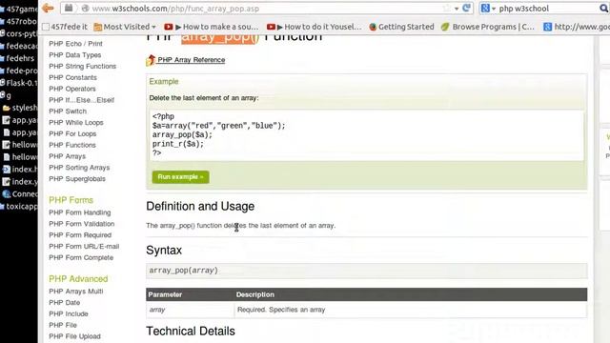610x343 pixels.
Task: Go to PHP String Functions
Action: click(x=83, y=66)
